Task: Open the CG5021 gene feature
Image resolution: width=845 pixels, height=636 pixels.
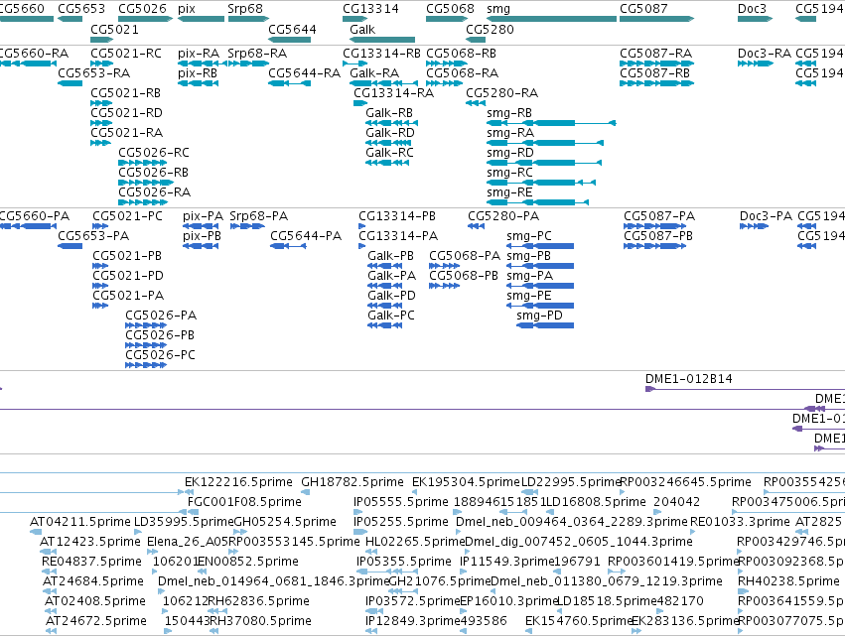Action: pyautogui.click(x=102, y=40)
